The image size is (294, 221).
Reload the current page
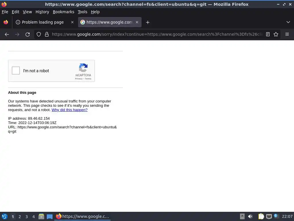click(x=28, y=35)
